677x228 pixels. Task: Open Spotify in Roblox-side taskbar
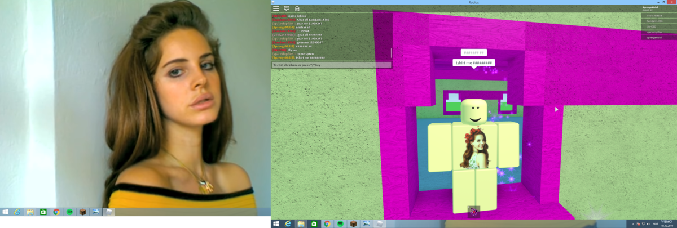click(341, 223)
